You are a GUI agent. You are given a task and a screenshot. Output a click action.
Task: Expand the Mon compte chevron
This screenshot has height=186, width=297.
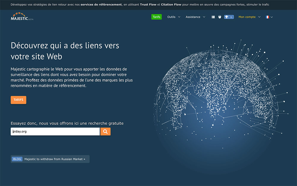260,17
